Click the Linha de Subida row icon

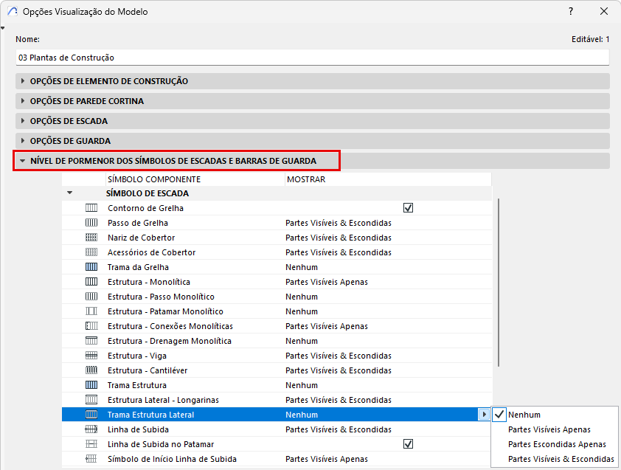coord(91,429)
